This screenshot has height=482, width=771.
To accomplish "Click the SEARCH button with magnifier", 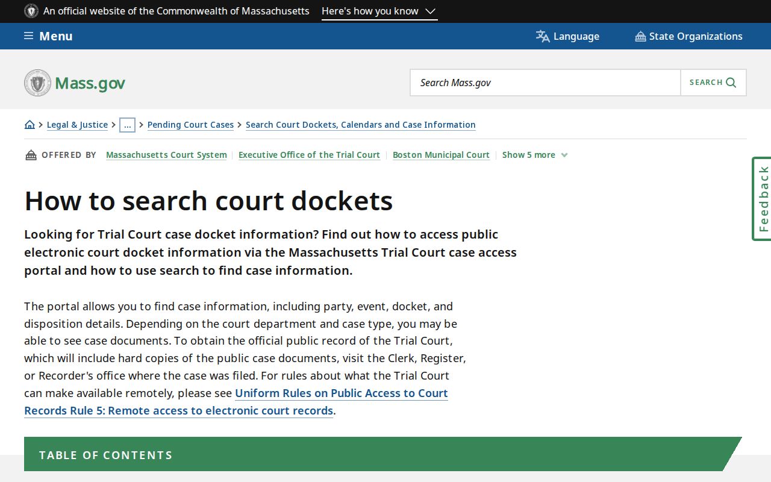I will coord(713,83).
